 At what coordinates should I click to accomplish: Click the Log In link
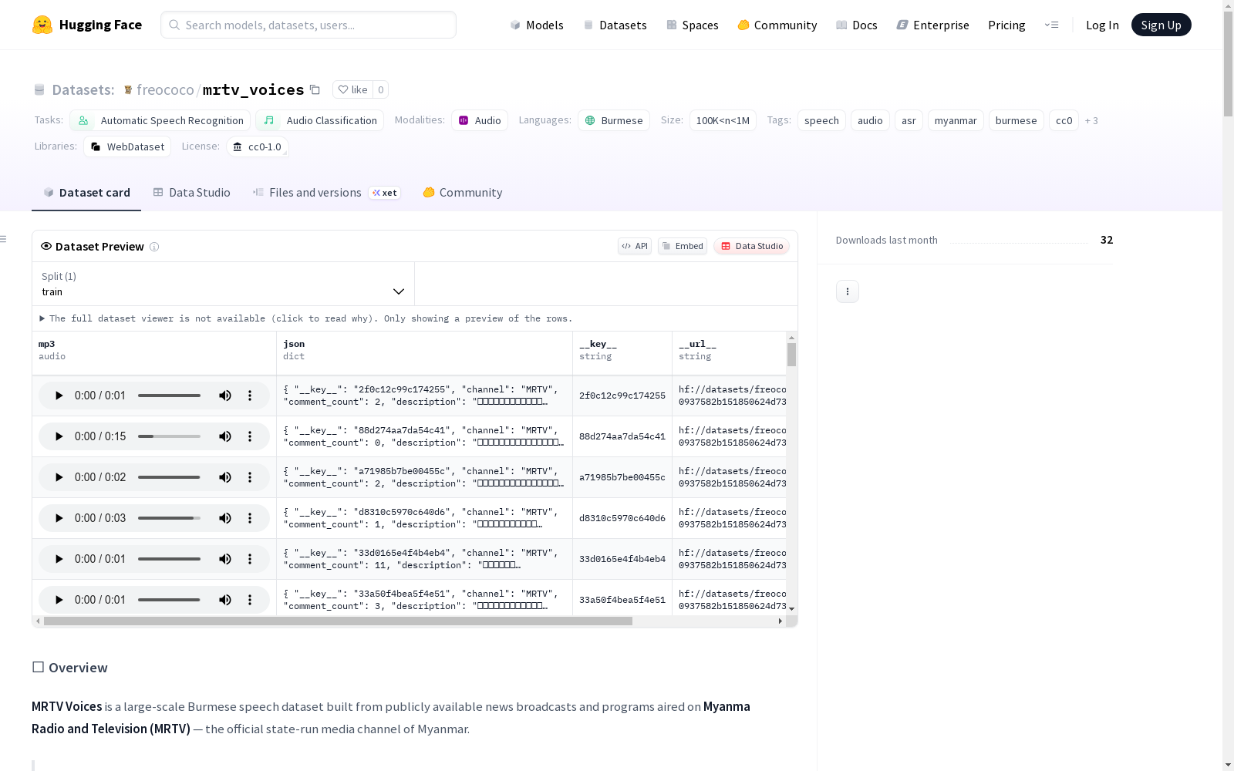[x=1102, y=25]
